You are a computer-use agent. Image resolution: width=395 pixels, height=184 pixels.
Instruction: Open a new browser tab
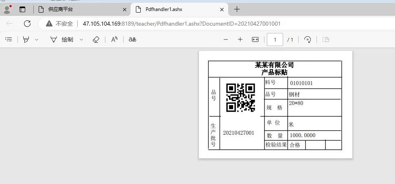[237, 9]
